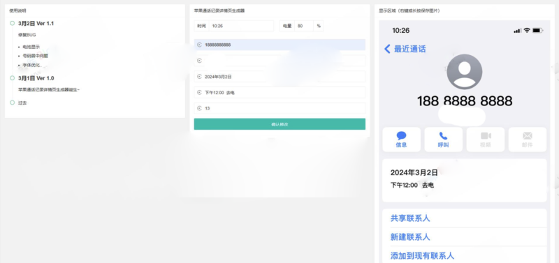Click timeline circle beside 3月1日 Ver 1.0

pyautogui.click(x=12, y=78)
